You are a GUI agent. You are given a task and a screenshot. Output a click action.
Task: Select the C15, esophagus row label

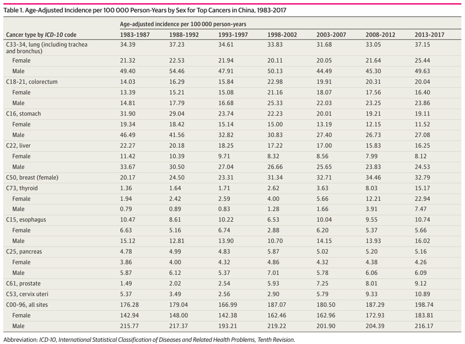click(x=26, y=220)
